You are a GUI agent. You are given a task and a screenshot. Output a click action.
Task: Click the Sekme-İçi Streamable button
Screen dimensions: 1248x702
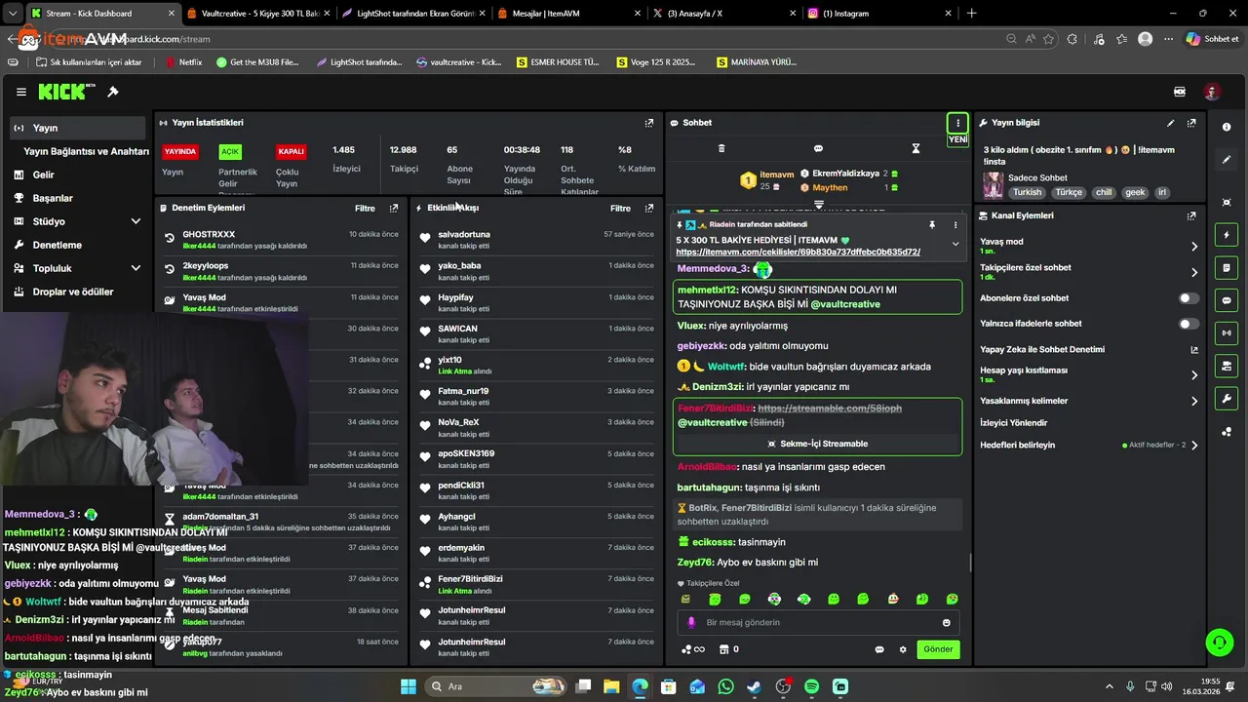click(x=817, y=444)
